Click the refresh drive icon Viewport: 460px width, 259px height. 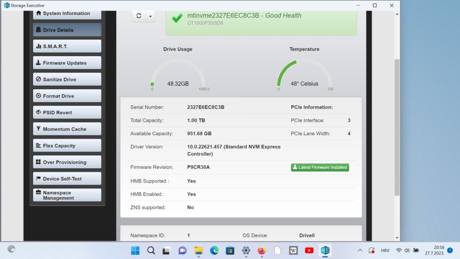point(139,16)
